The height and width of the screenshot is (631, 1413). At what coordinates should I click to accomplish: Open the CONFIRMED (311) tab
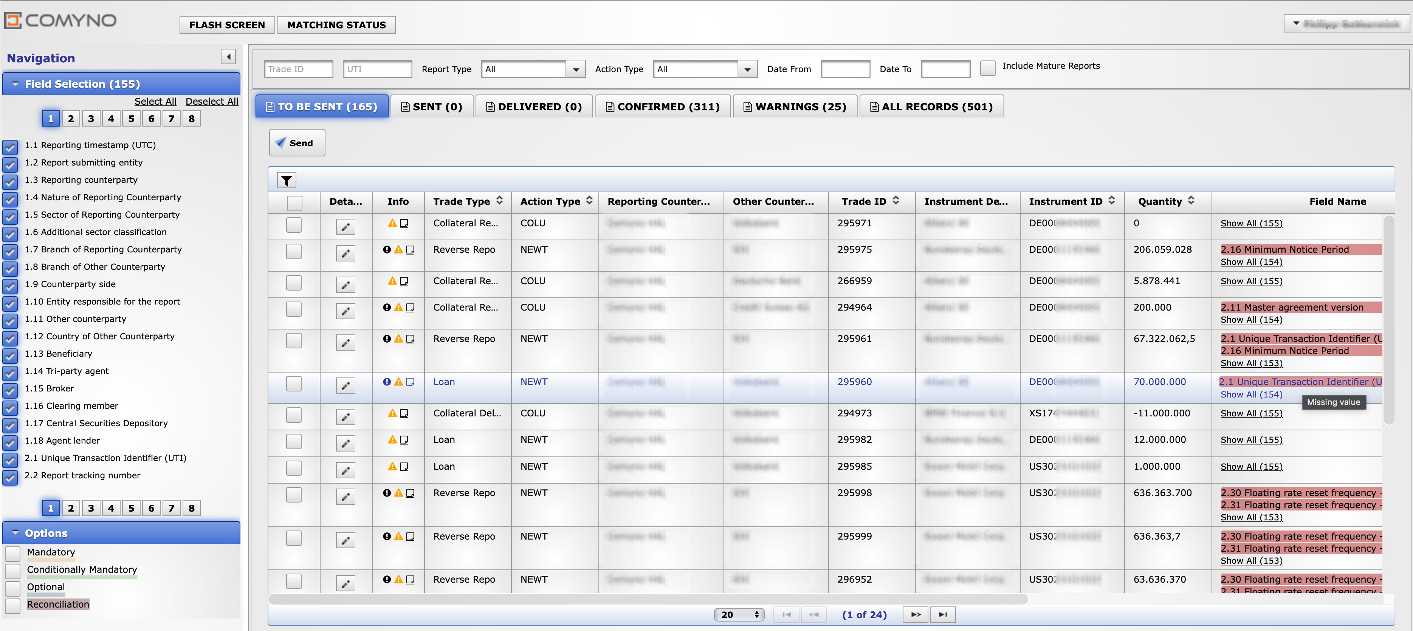click(x=663, y=106)
